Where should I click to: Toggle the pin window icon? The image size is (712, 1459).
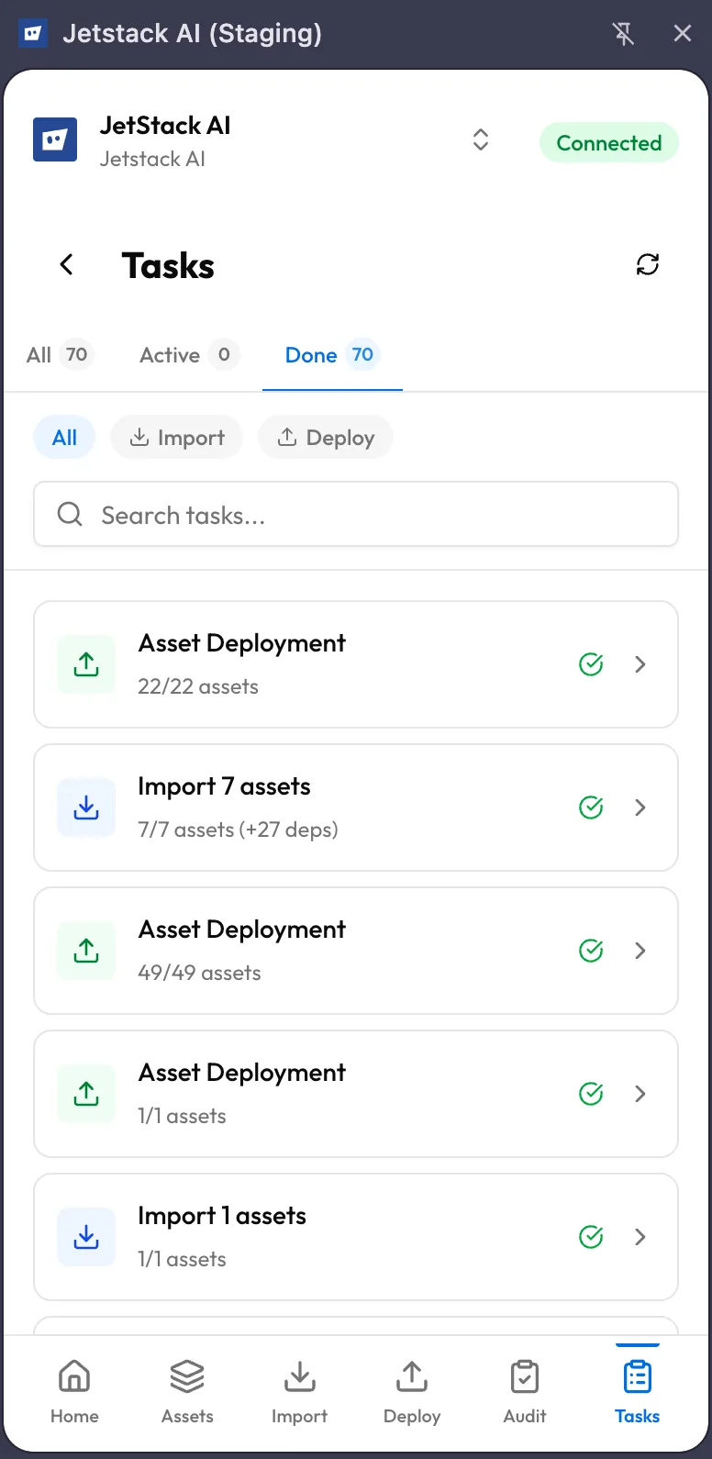[x=623, y=34]
